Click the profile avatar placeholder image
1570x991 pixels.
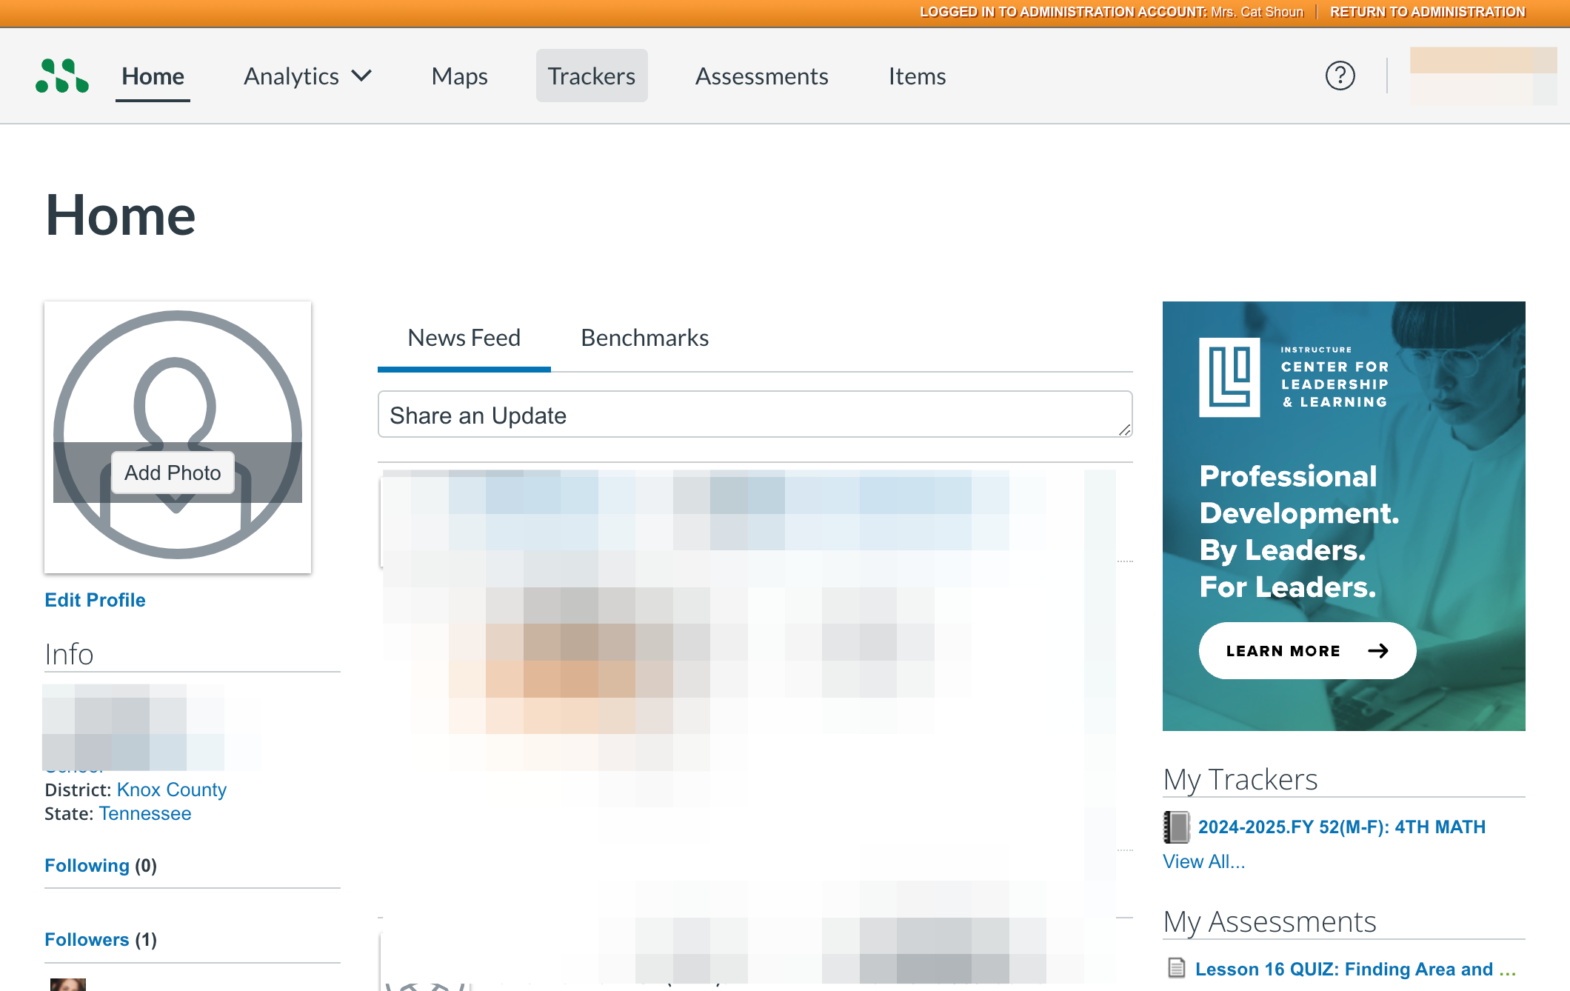(x=178, y=437)
